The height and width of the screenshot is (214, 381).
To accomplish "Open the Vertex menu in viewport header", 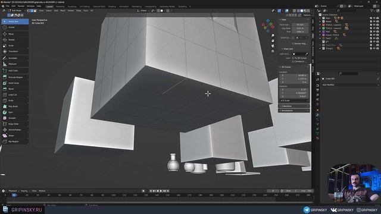I will click(71, 11).
